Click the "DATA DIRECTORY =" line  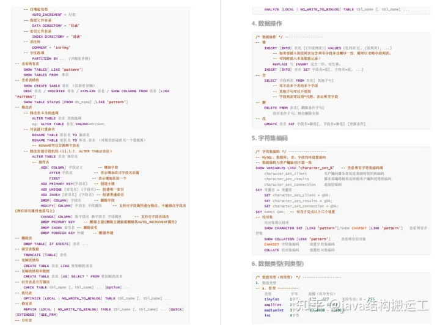click(x=56, y=26)
